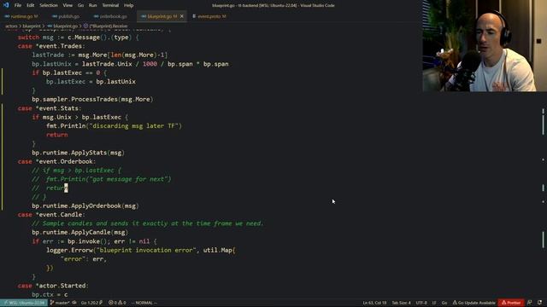
Task: Click the 'lastTrade := msg.More' line
Action: pos(100,55)
